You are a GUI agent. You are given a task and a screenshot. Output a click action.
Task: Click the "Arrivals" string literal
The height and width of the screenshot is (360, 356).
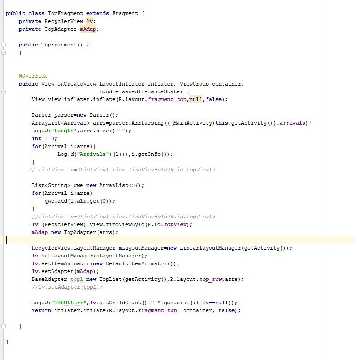point(93,154)
